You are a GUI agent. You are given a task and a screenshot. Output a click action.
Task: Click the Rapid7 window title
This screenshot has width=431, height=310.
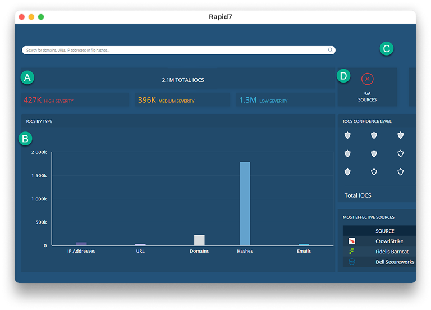pos(221,17)
